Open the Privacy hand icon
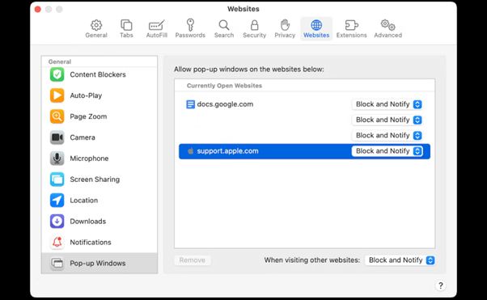The width and height of the screenshot is (487, 300). pos(285,25)
